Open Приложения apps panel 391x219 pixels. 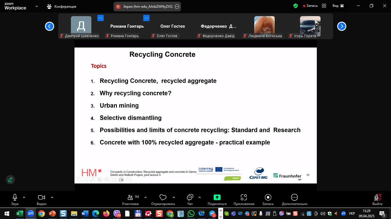click(244, 200)
